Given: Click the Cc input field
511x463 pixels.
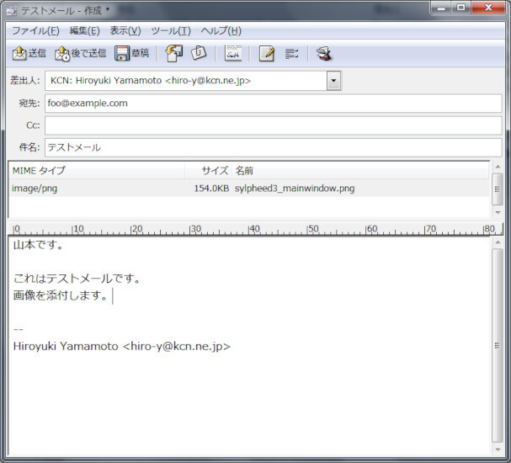Looking at the screenshot, I should click(273, 125).
